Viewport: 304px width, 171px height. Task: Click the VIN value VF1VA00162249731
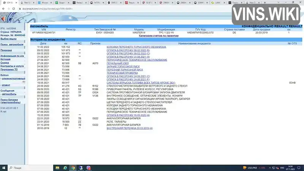click(44, 33)
